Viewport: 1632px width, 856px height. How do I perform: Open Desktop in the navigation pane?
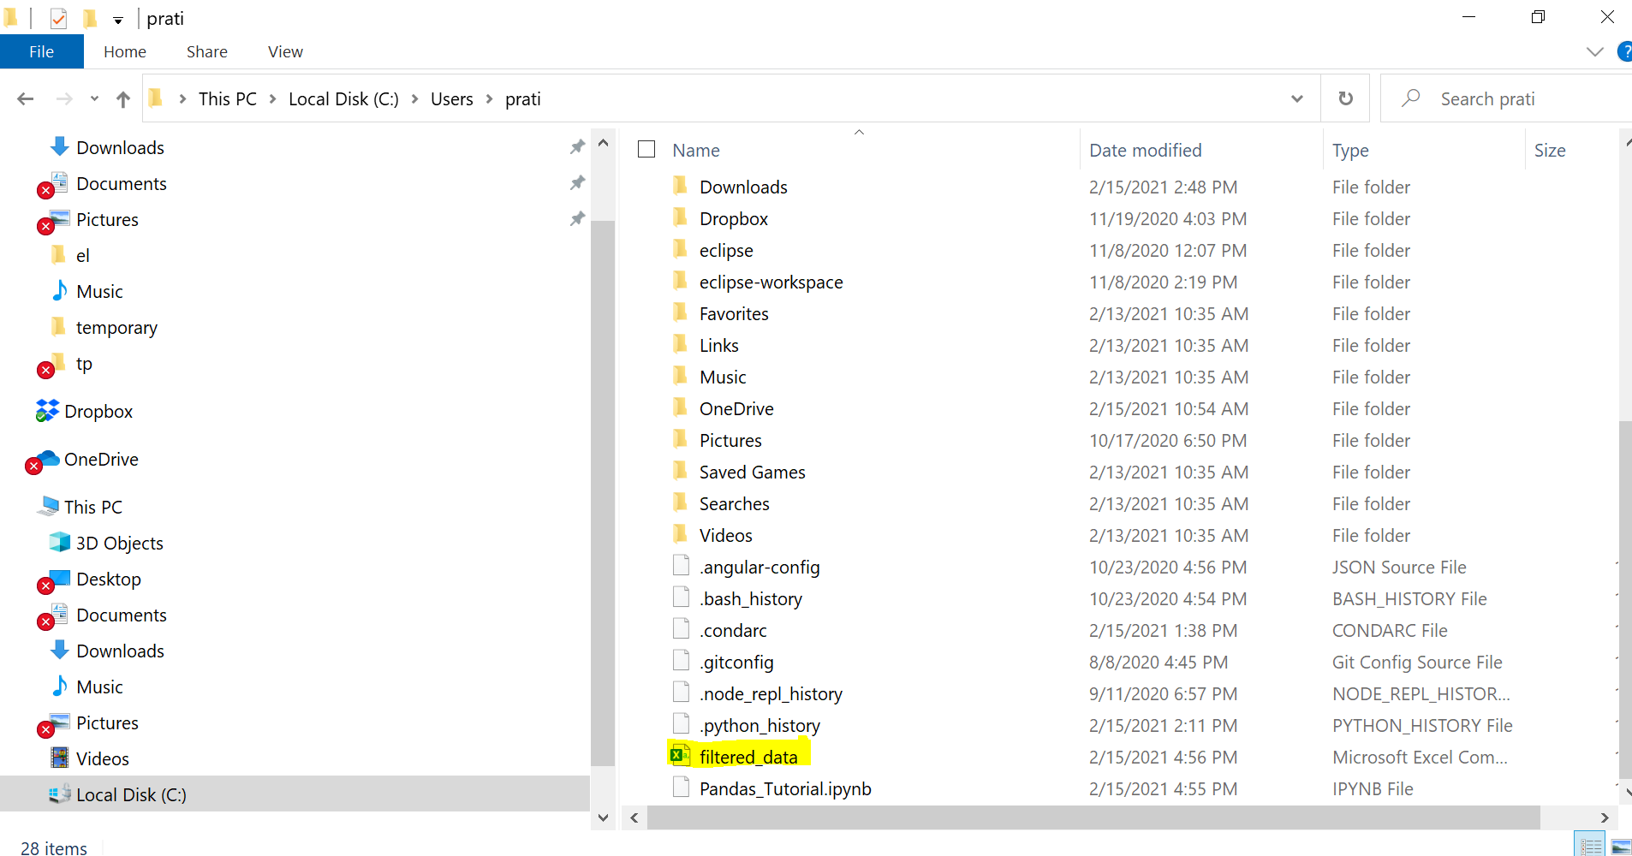90,580
